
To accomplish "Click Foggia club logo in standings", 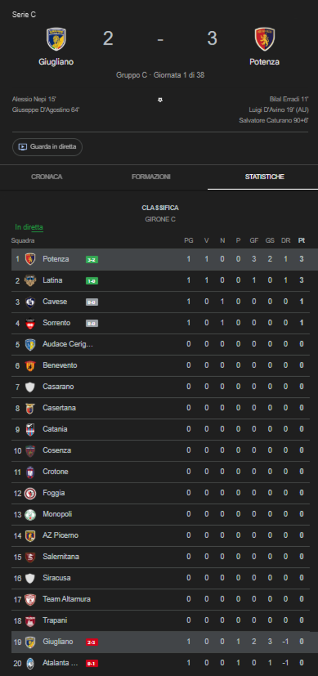I will 30,493.
